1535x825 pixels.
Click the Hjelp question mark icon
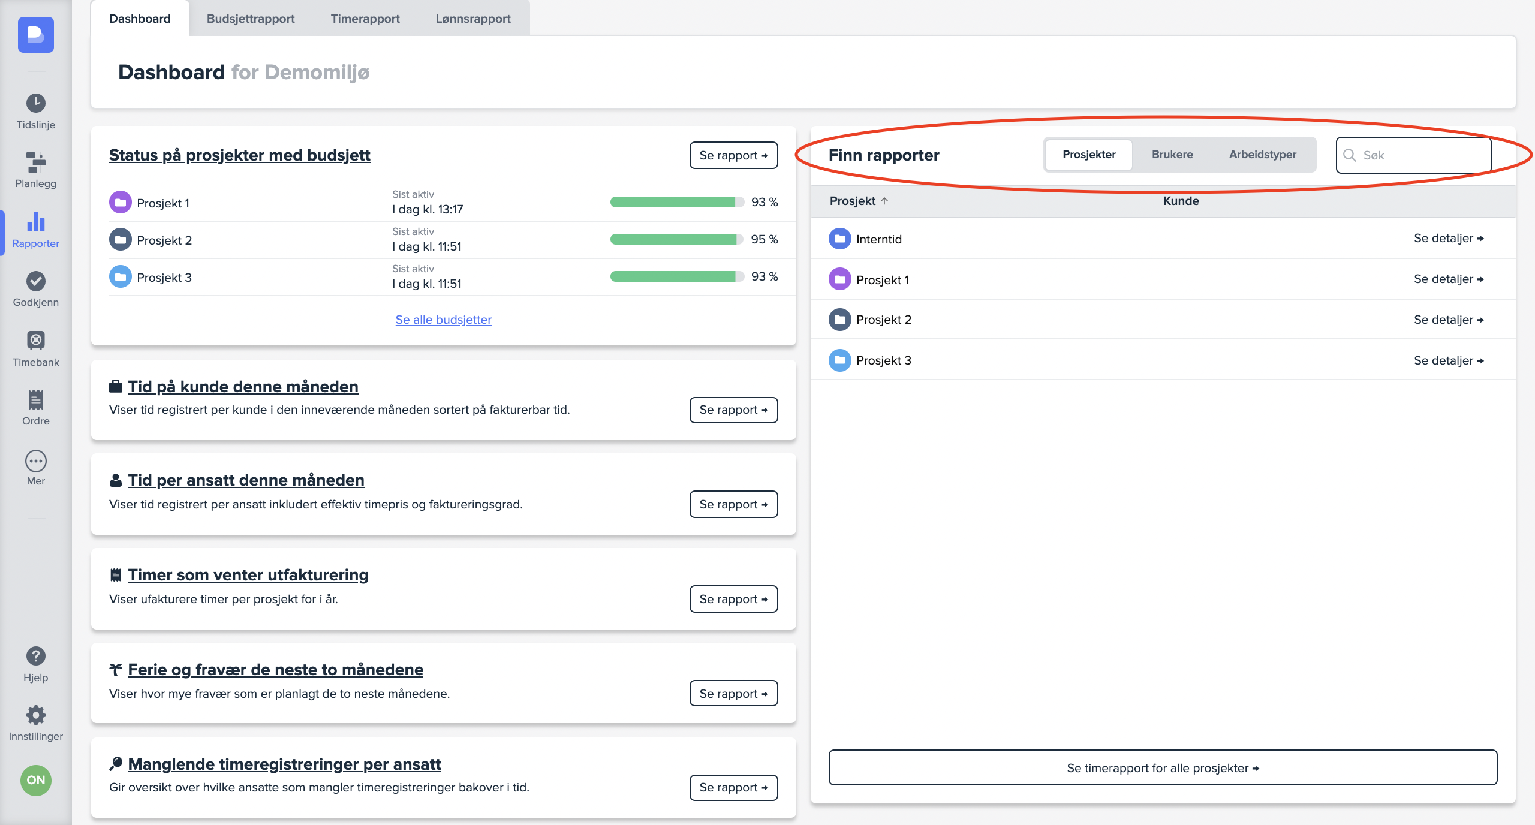tap(36, 656)
